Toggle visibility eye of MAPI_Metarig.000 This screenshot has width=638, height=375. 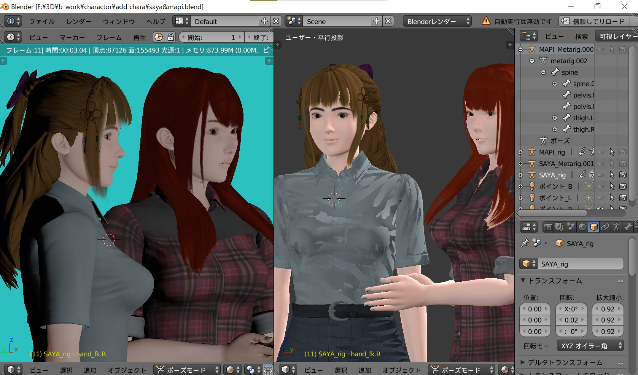click(600, 49)
